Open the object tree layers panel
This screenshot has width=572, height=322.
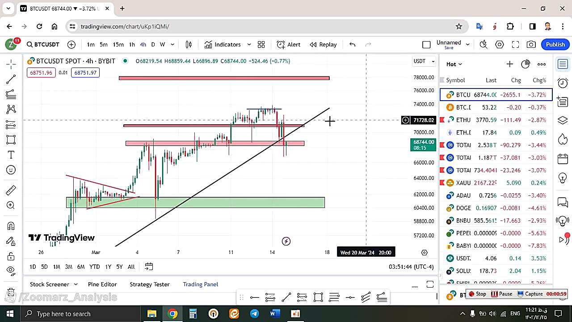[563, 120]
